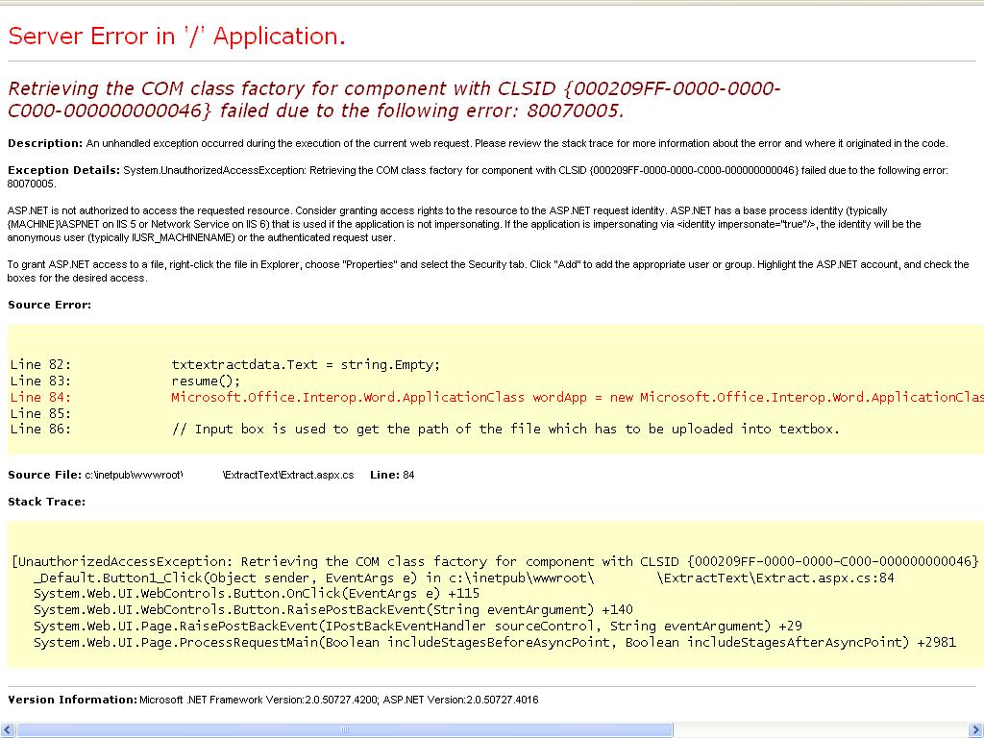Screen dimensions: 984x738
Task: Click the horizontal scrollbar right arrow
Action: point(976,730)
